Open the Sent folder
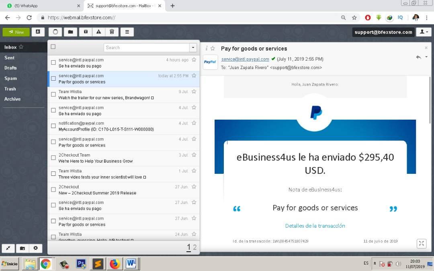Screen dimensions: 434x271 click(10, 58)
